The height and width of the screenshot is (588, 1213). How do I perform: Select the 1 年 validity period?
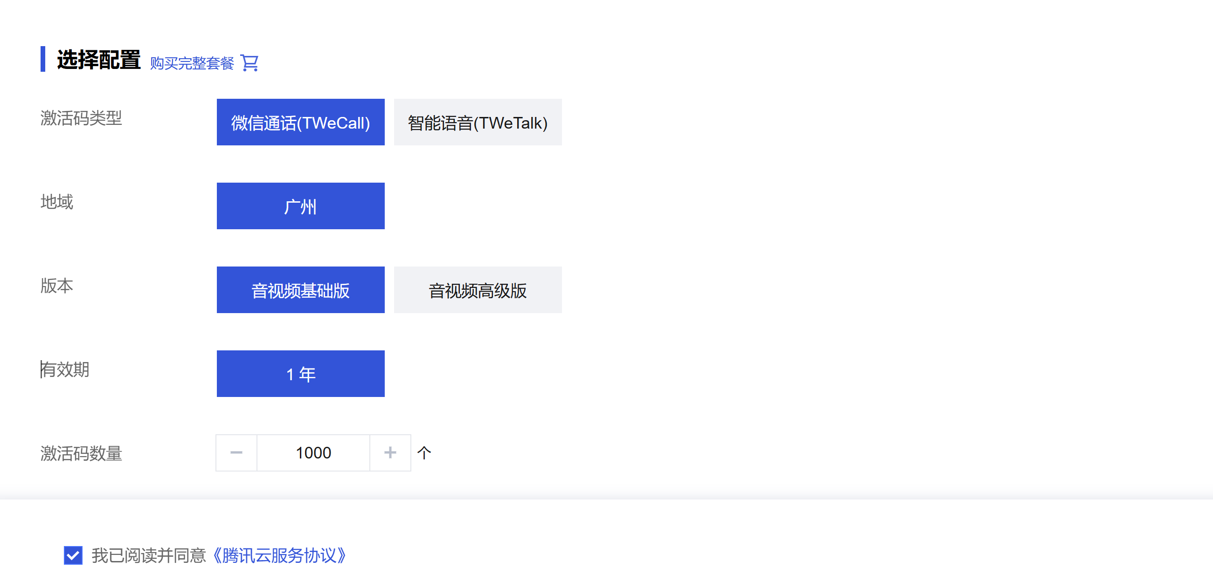300,374
